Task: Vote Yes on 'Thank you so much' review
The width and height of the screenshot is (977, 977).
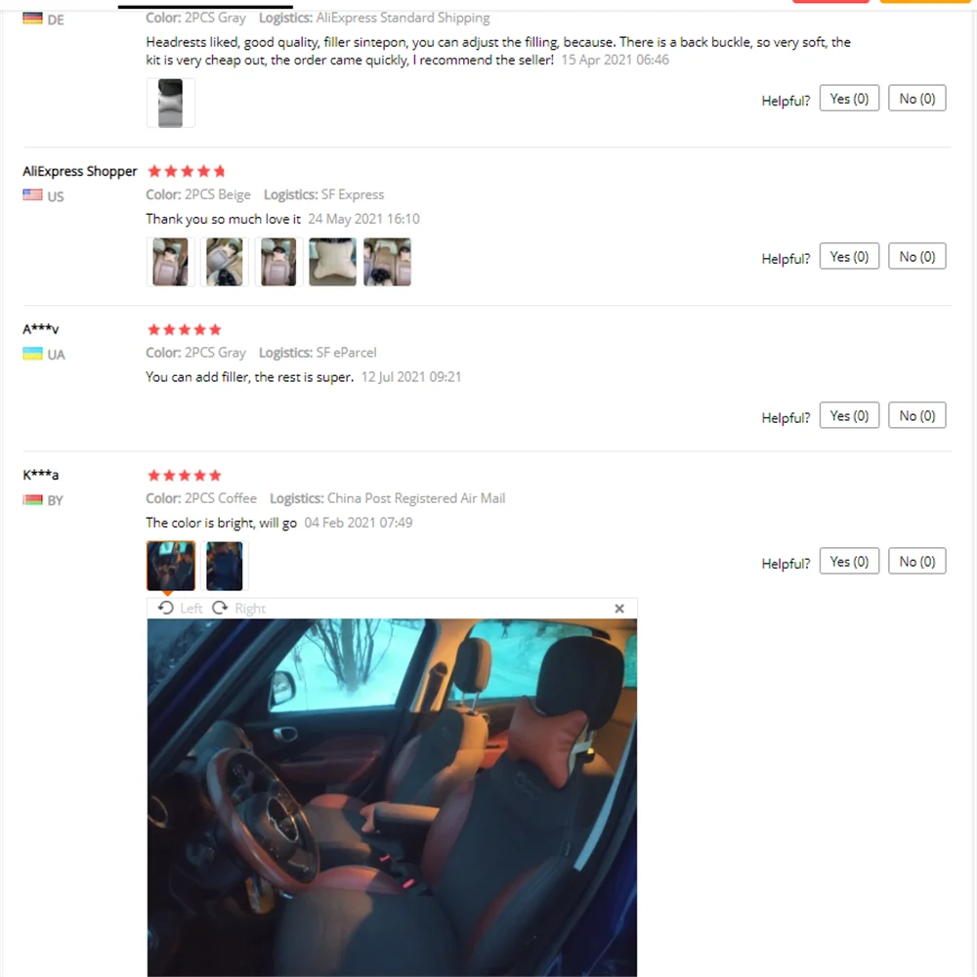Action: (x=849, y=257)
